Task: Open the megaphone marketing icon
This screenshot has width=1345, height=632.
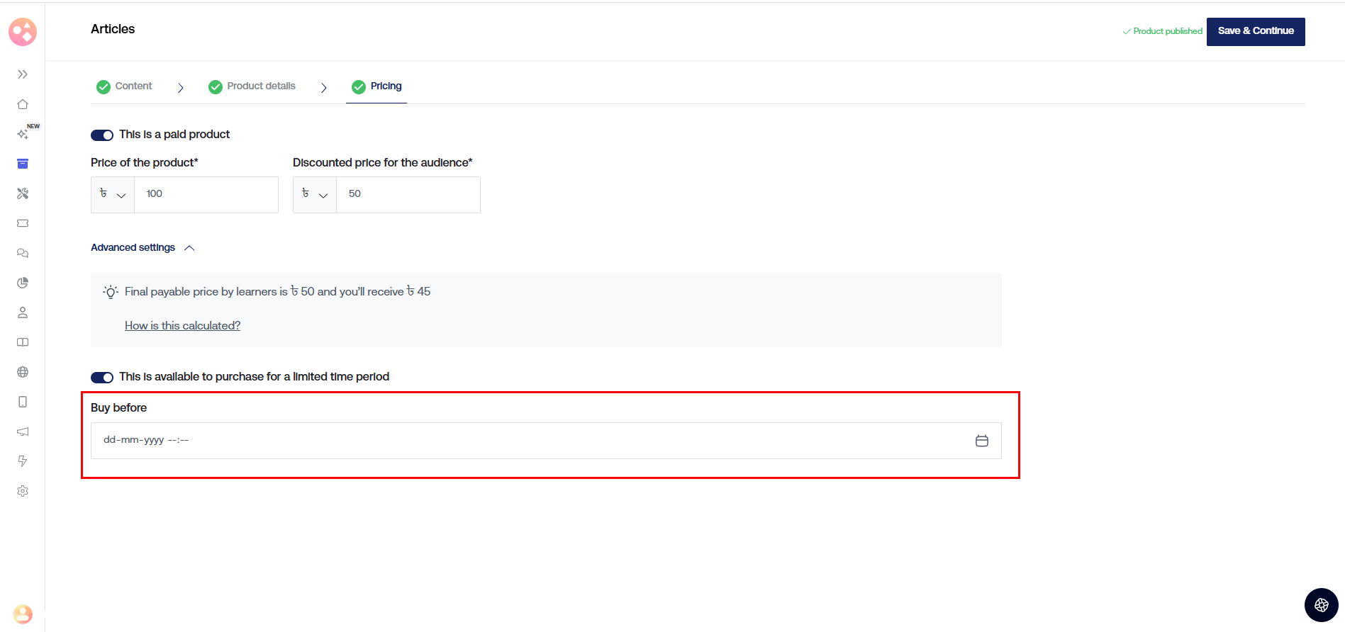Action: coord(23,431)
